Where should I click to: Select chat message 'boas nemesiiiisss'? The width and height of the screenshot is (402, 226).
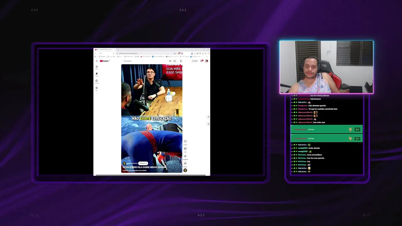tap(314, 155)
